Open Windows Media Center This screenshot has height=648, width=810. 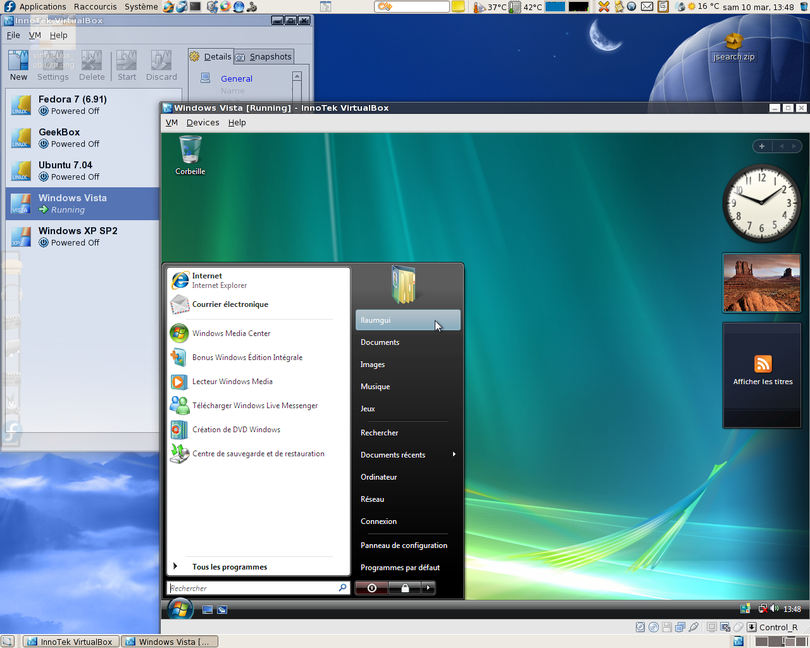coord(231,333)
